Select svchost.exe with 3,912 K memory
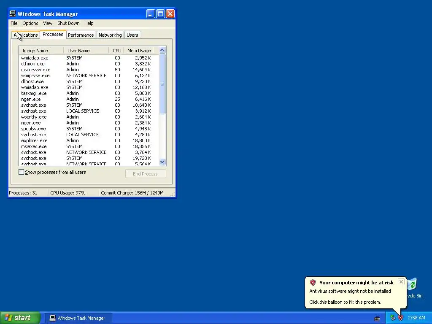Screen dimensions: 432x324 89,111
